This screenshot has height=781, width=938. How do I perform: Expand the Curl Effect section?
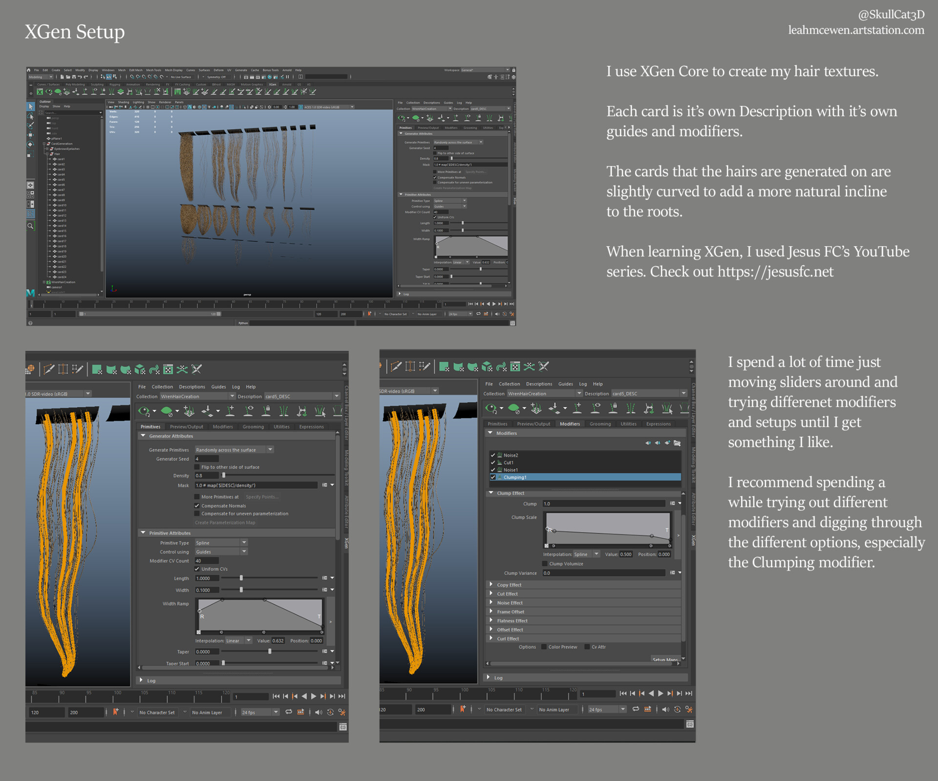click(491, 638)
